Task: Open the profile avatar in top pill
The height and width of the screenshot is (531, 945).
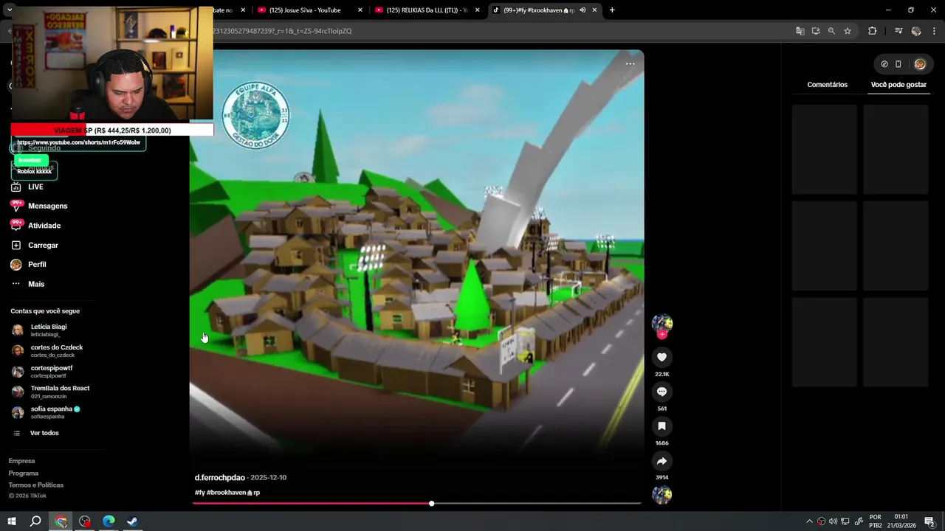Action: [920, 64]
